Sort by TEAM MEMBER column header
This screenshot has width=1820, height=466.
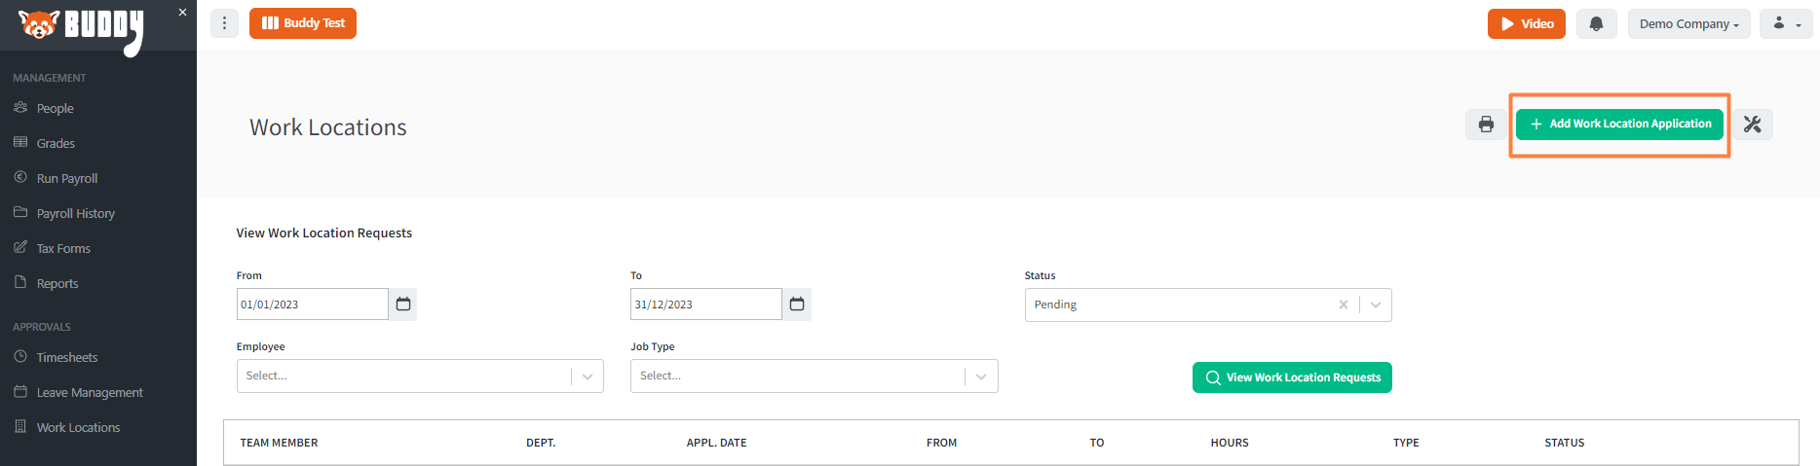click(x=280, y=443)
